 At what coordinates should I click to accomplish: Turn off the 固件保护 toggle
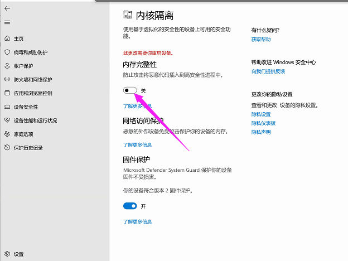pos(130,206)
